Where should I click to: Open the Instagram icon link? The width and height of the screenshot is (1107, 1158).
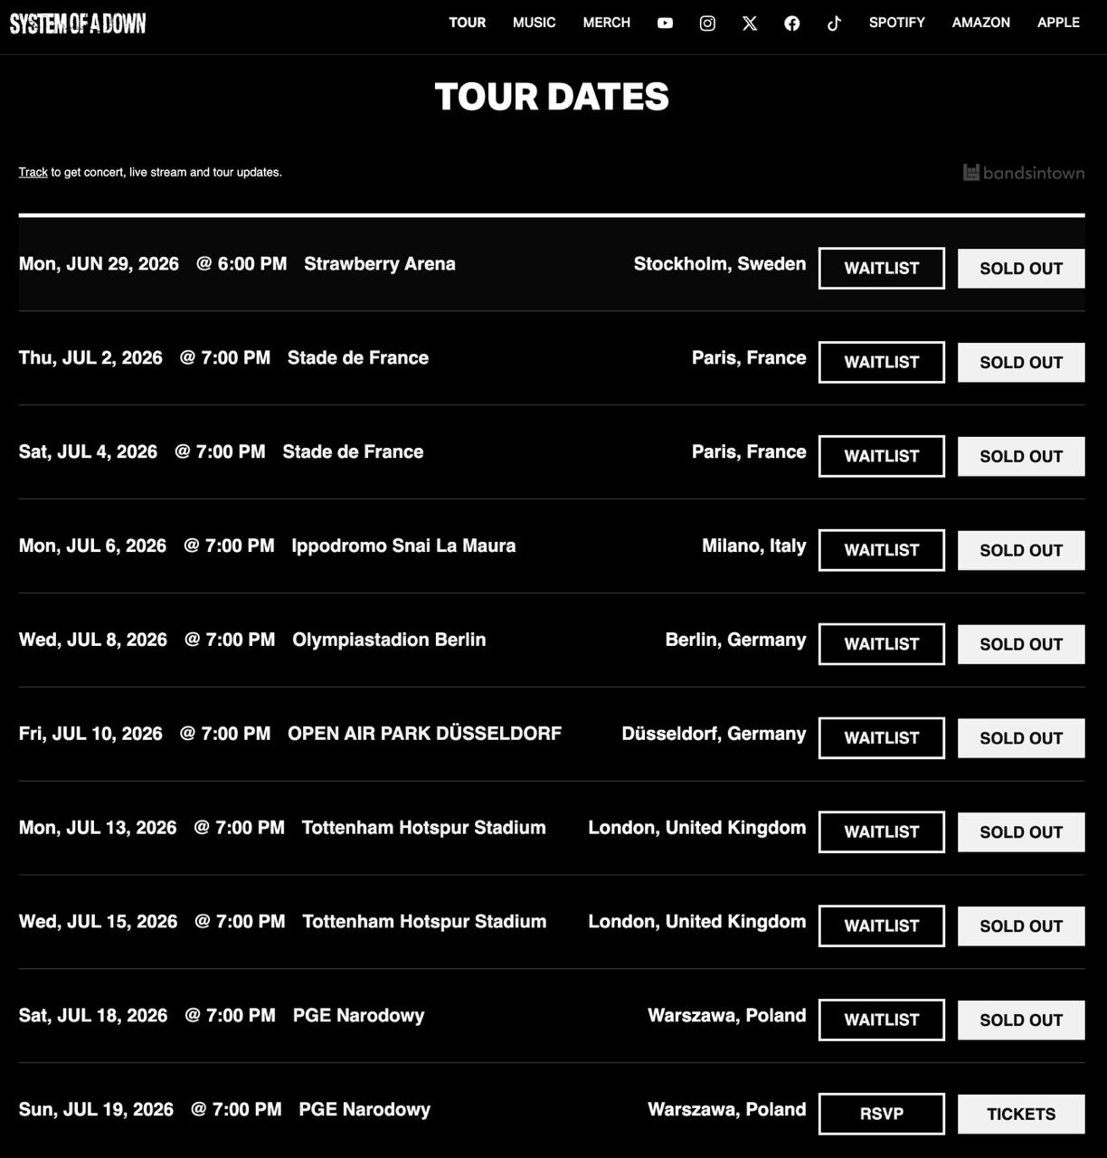[707, 24]
